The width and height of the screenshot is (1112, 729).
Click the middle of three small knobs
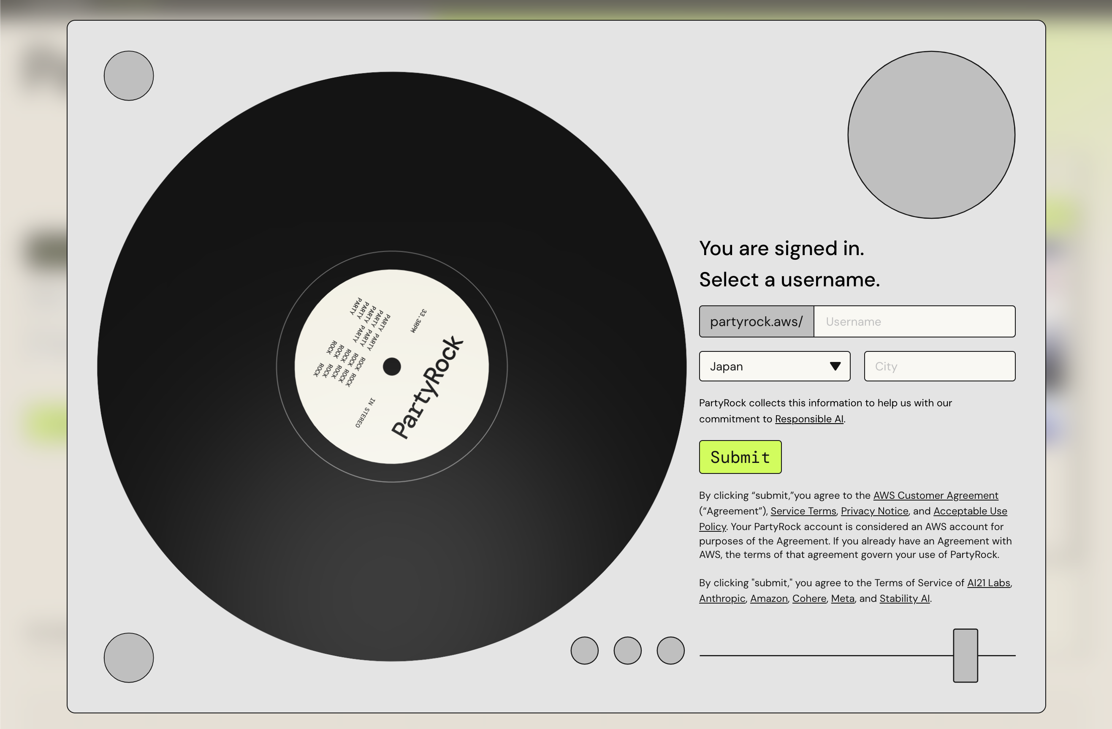(x=627, y=650)
